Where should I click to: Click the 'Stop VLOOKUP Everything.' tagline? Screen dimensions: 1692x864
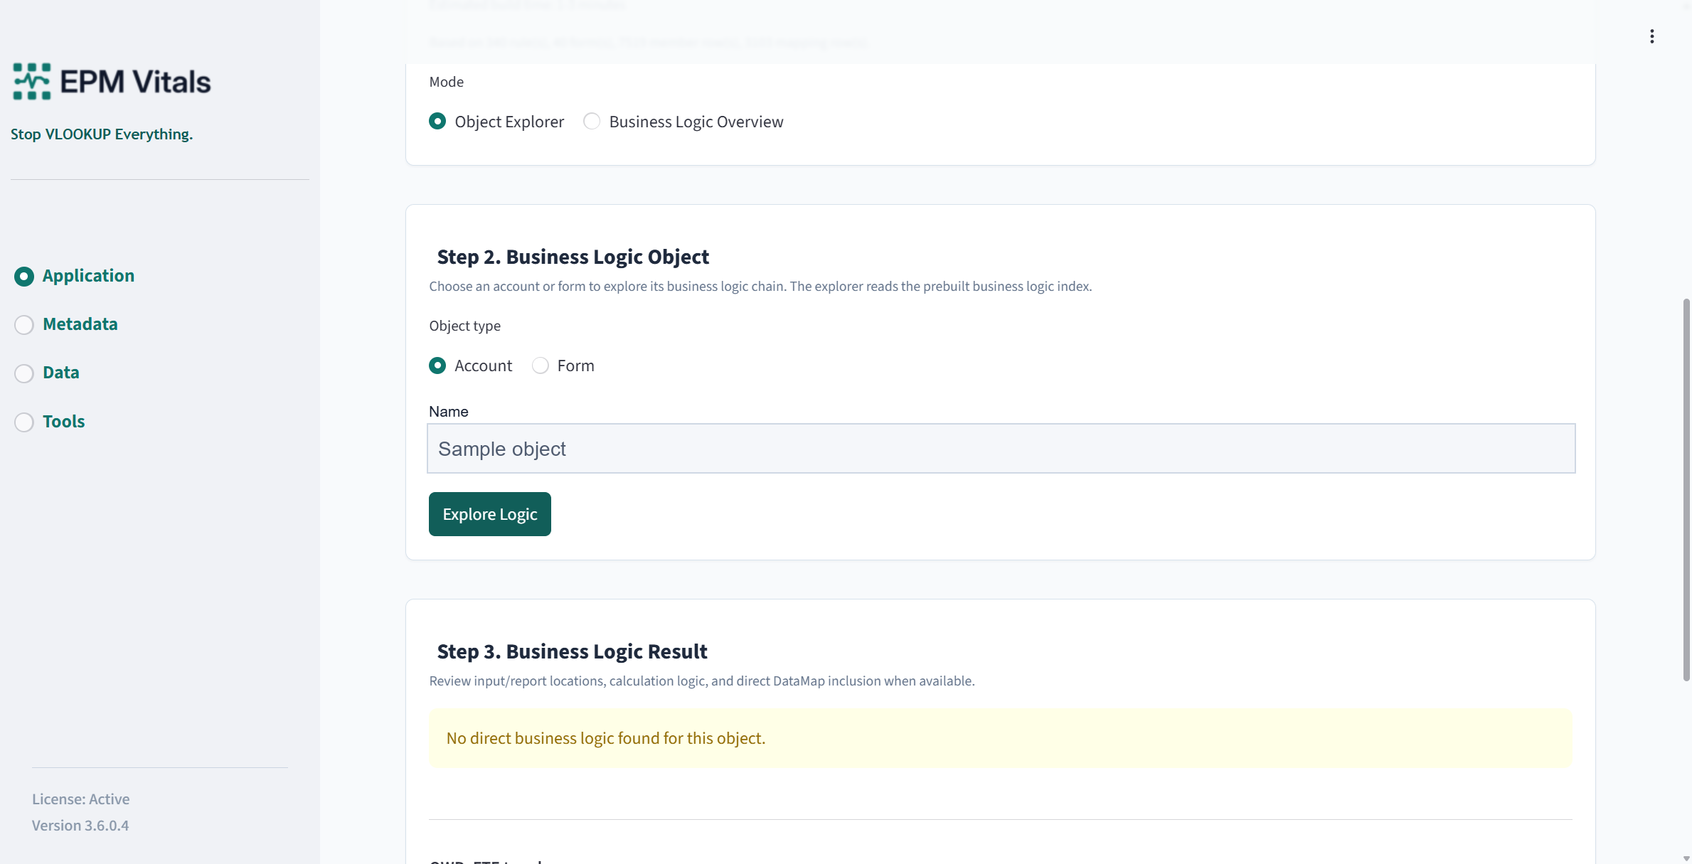102,134
